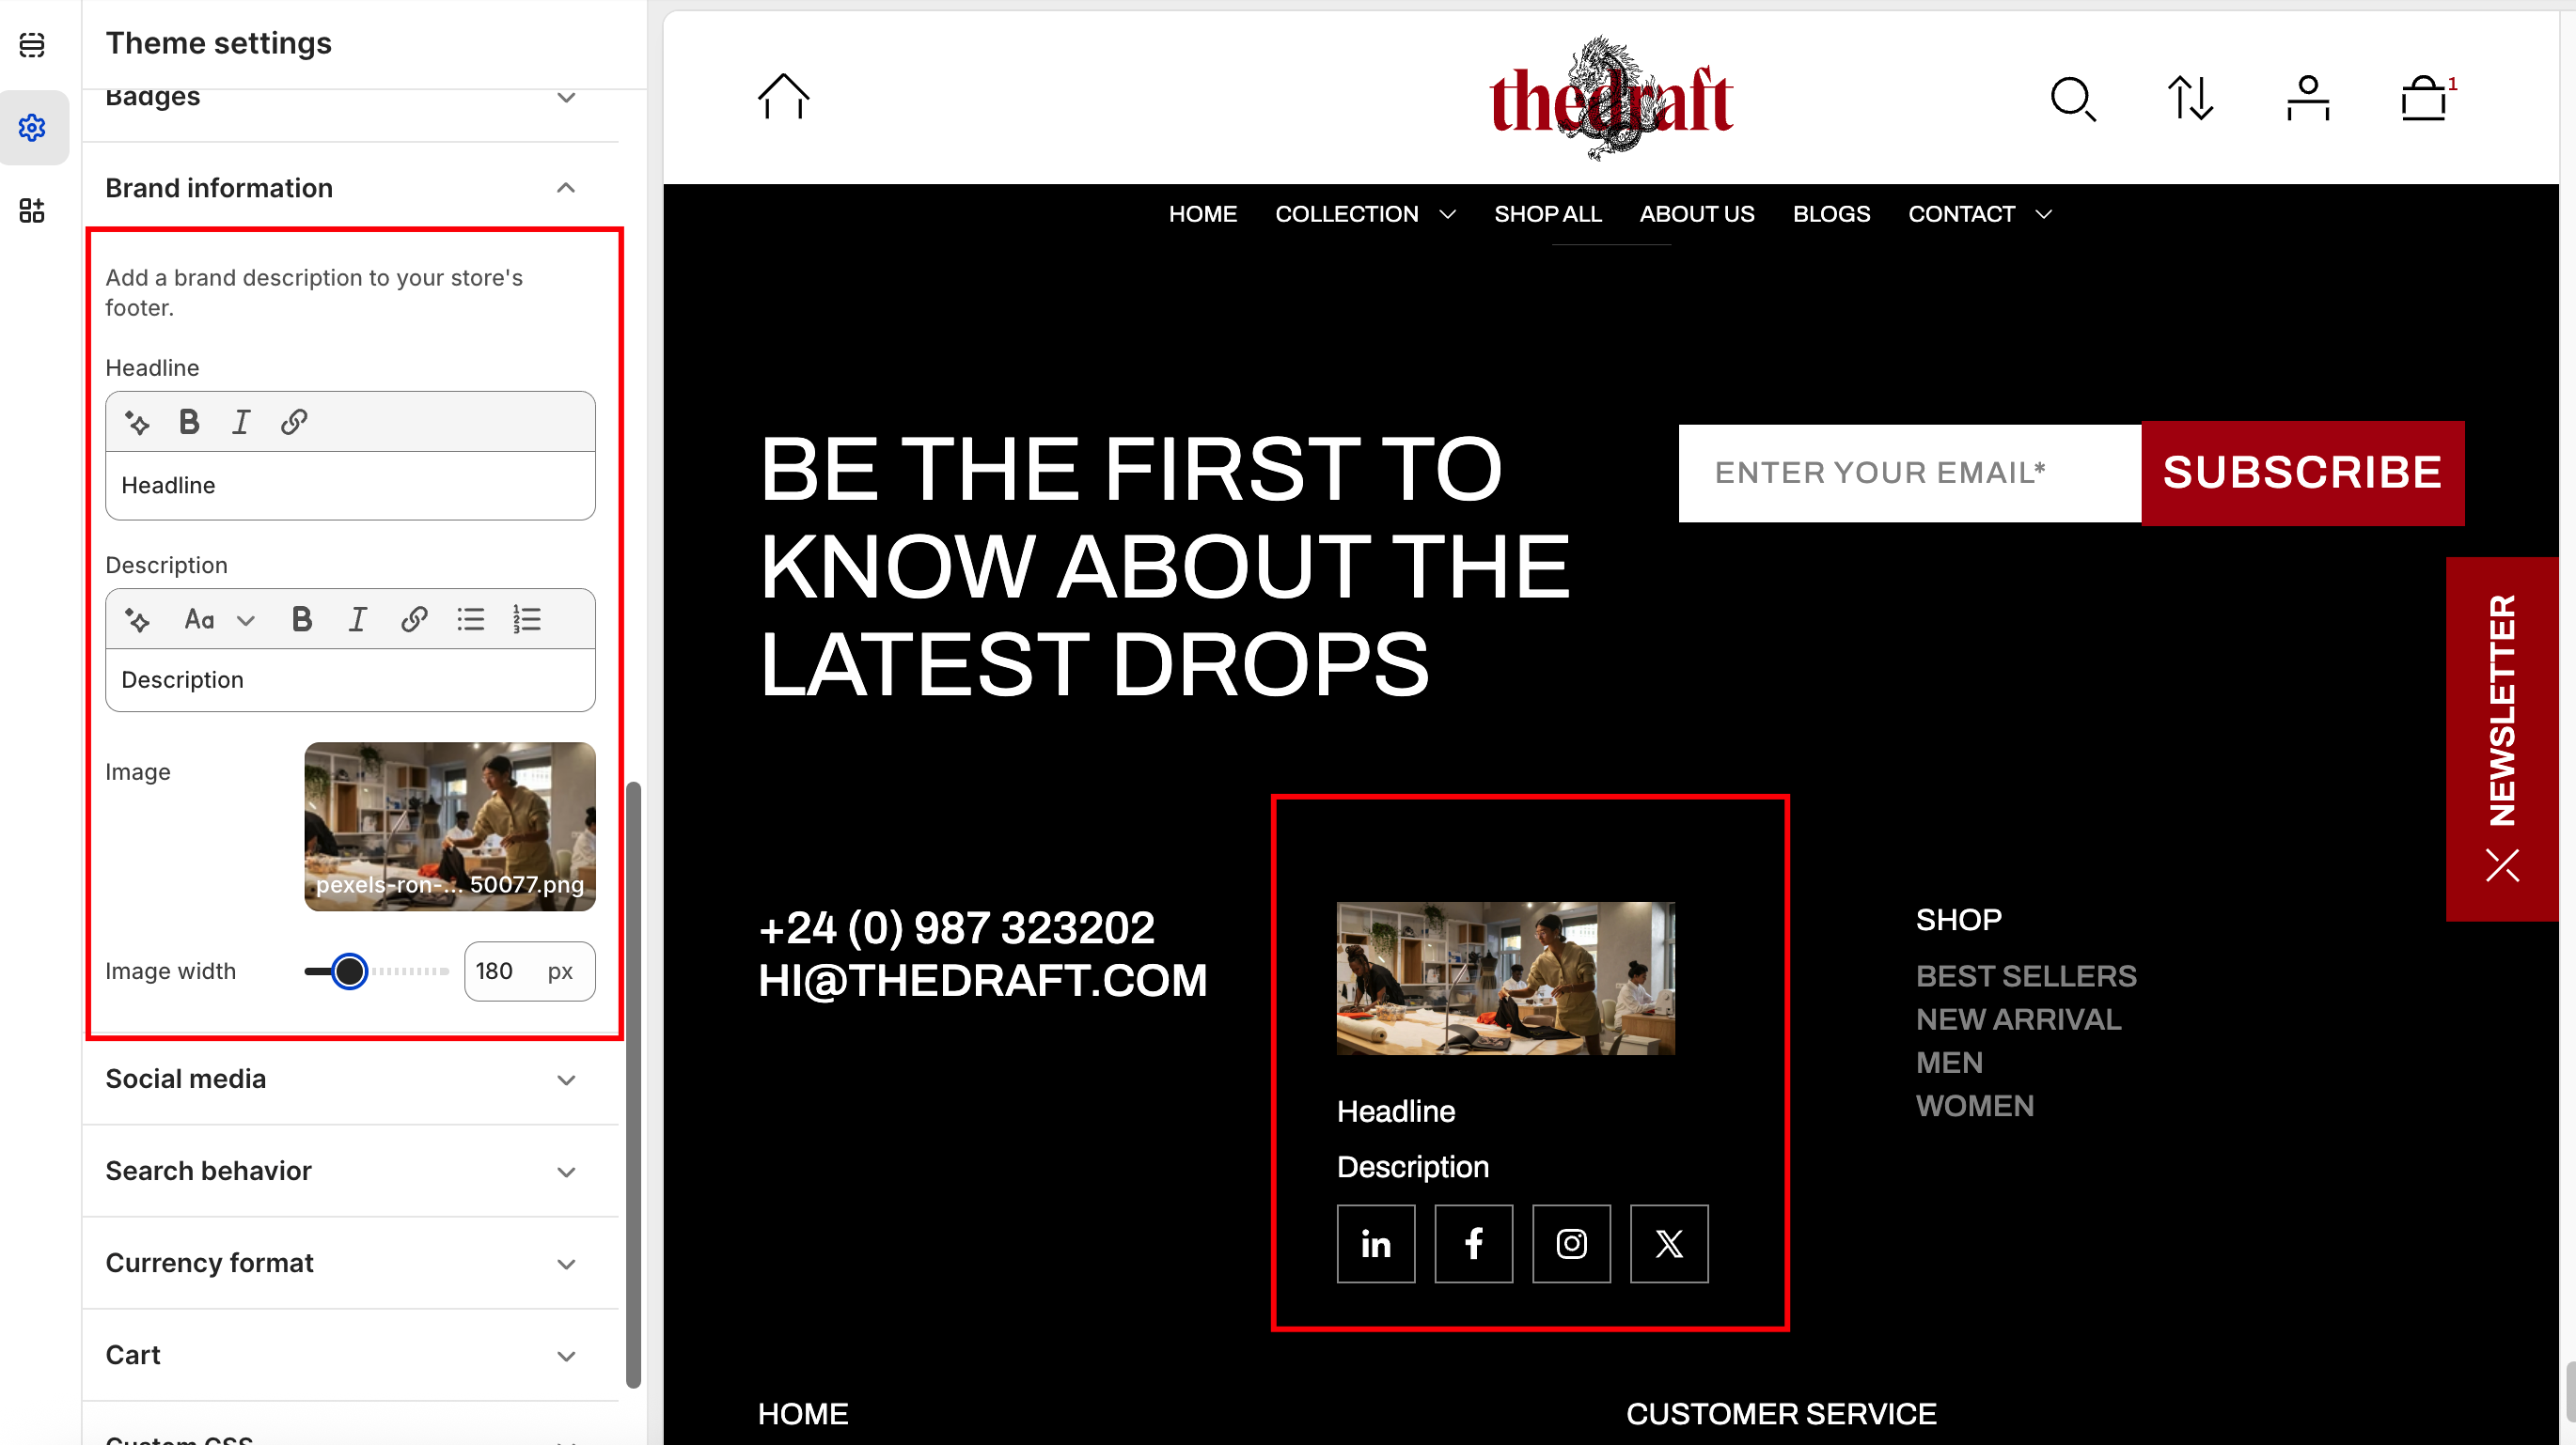Expand the Cart section

(566, 1356)
